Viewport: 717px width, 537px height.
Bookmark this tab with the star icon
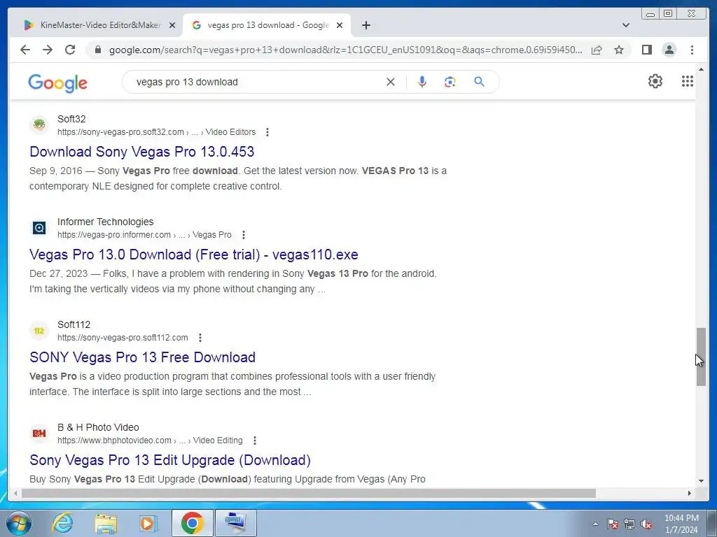(x=619, y=50)
